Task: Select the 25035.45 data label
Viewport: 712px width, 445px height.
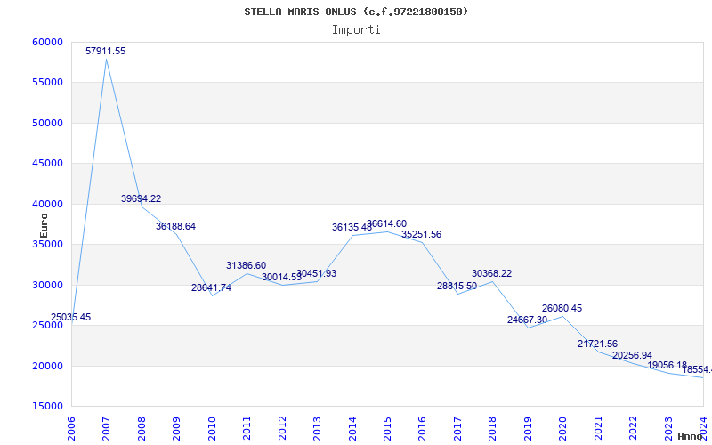Action: pos(71,318)
